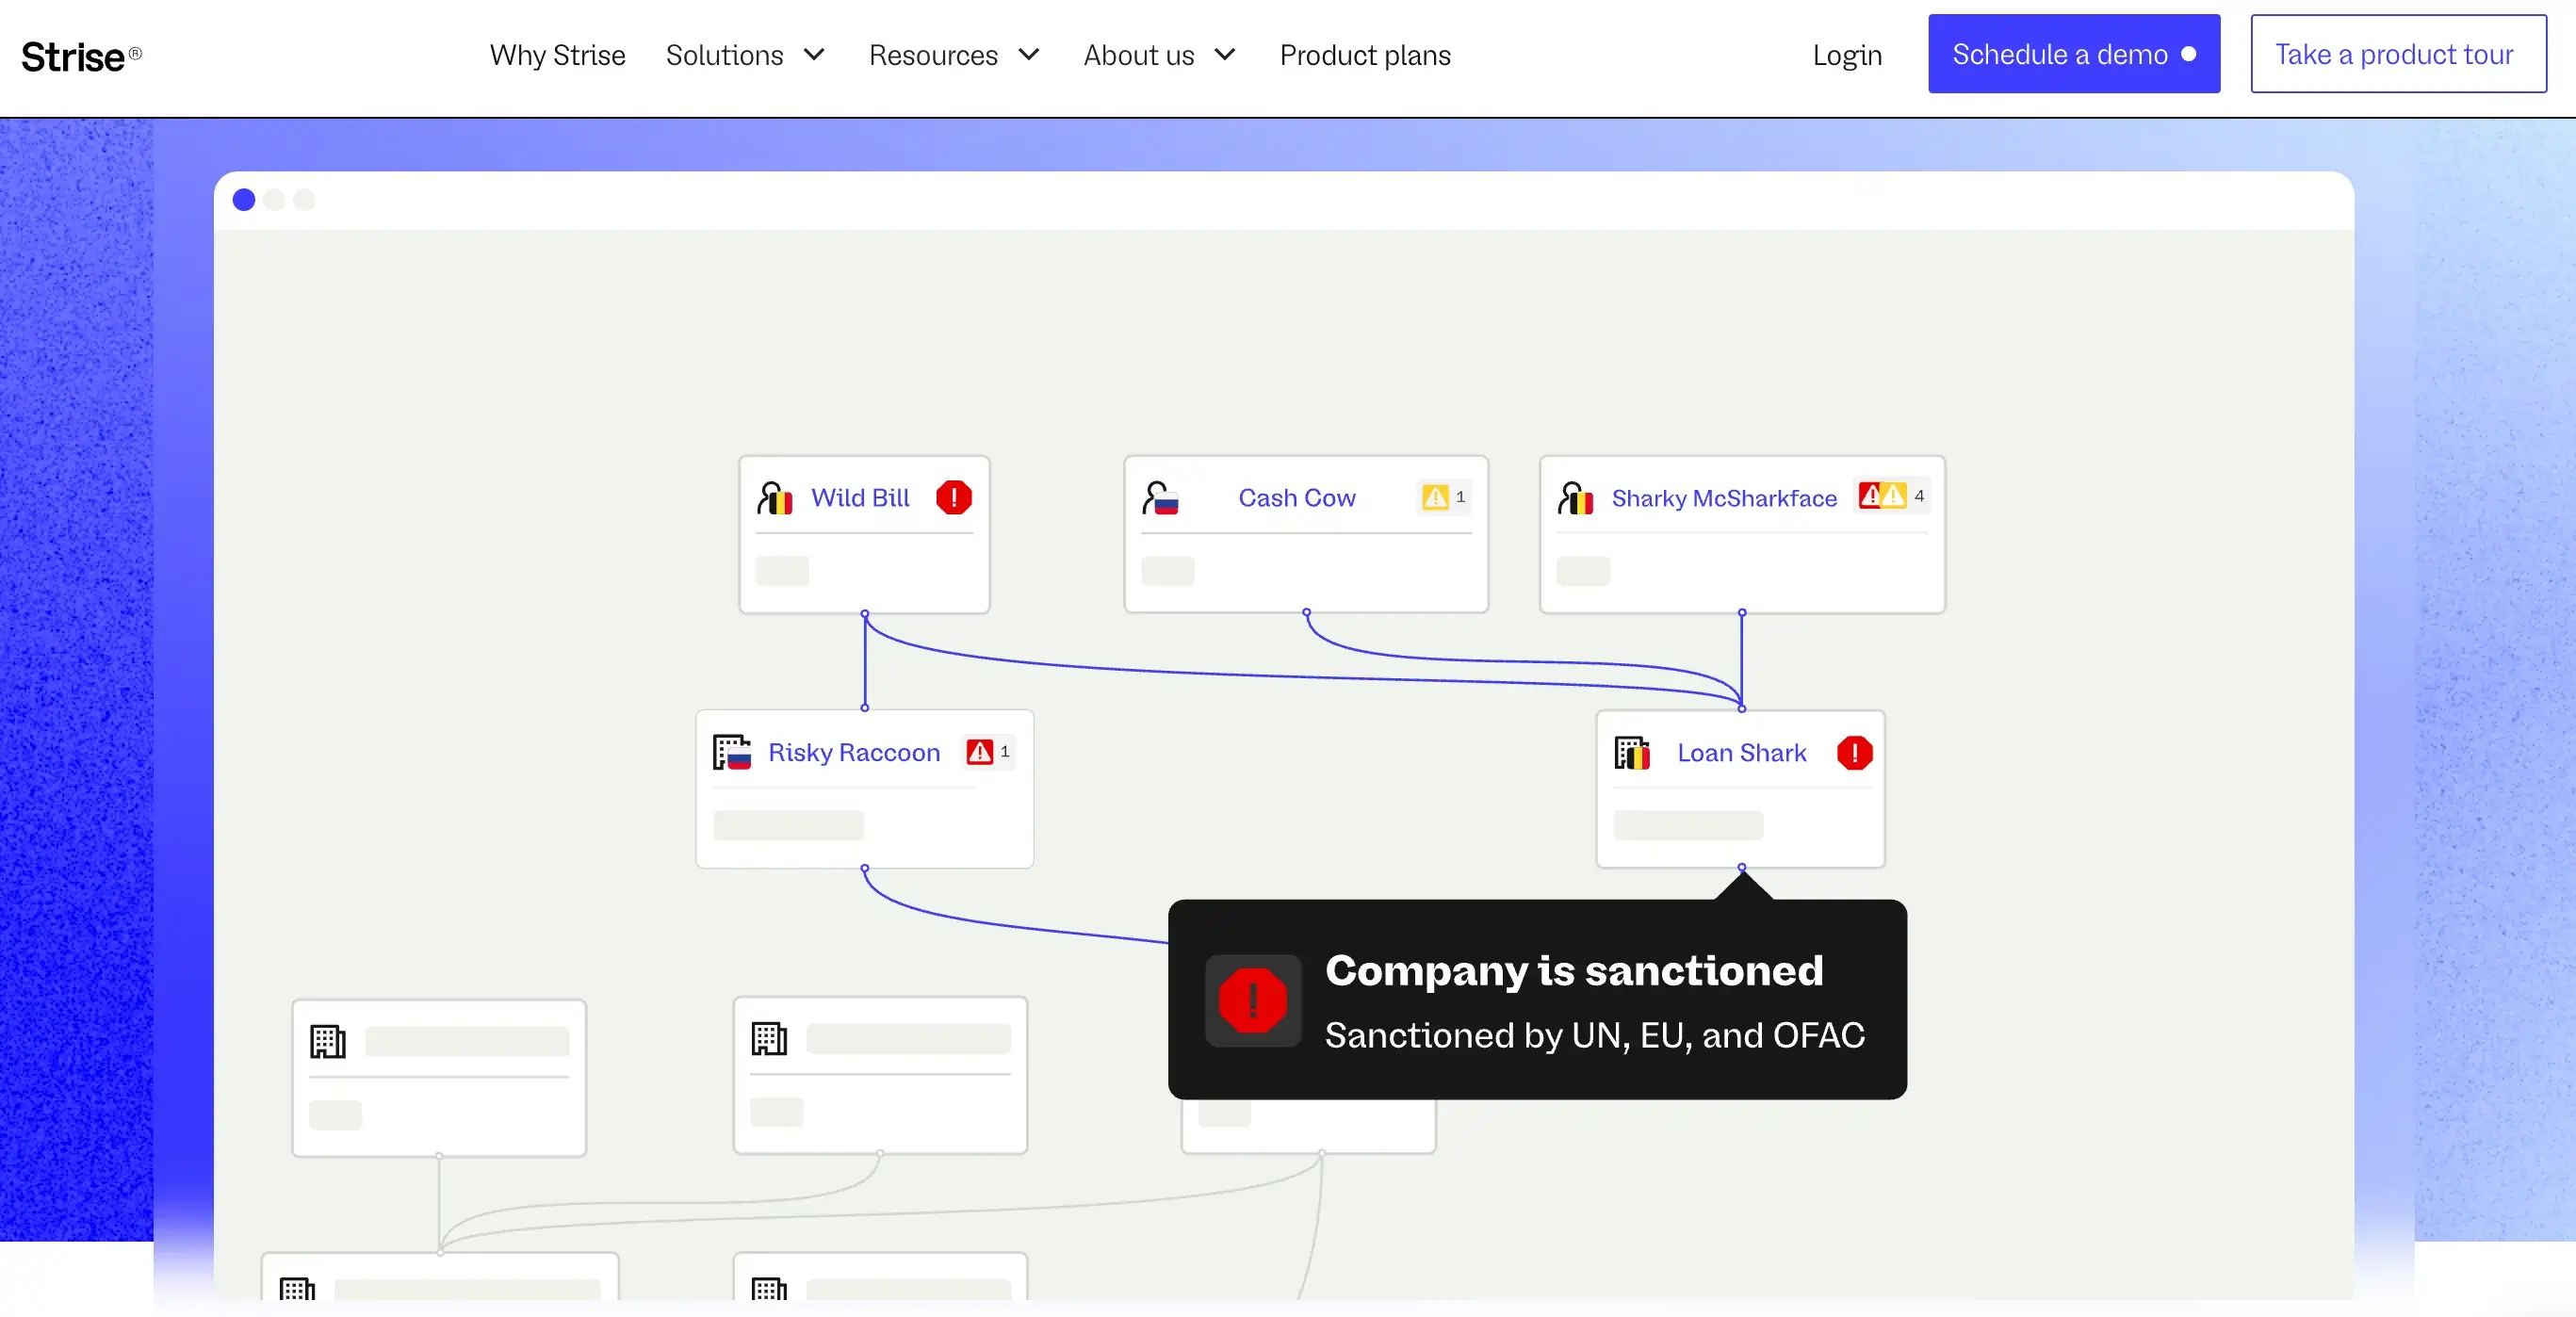Select the Loan Shark name
Image resolution: width=2576 pixels, height=1317 pixels.
(1741, 752)
